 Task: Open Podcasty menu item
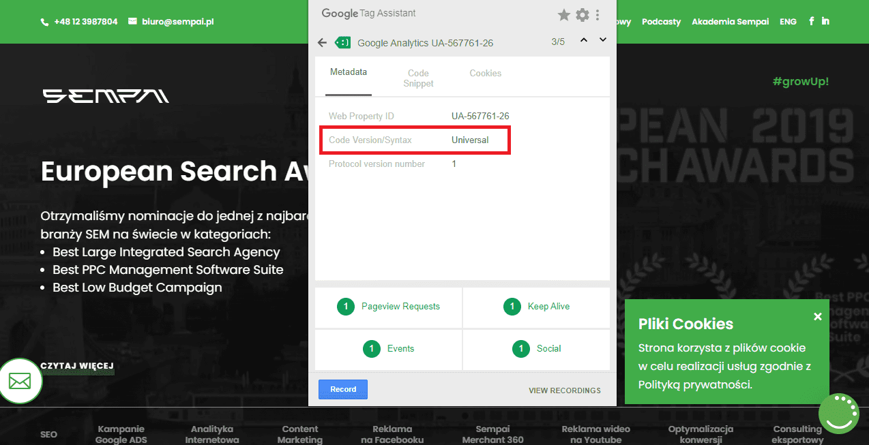[x=661, y=22]
